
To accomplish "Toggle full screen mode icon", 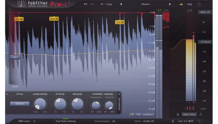I will click(199, 4).
